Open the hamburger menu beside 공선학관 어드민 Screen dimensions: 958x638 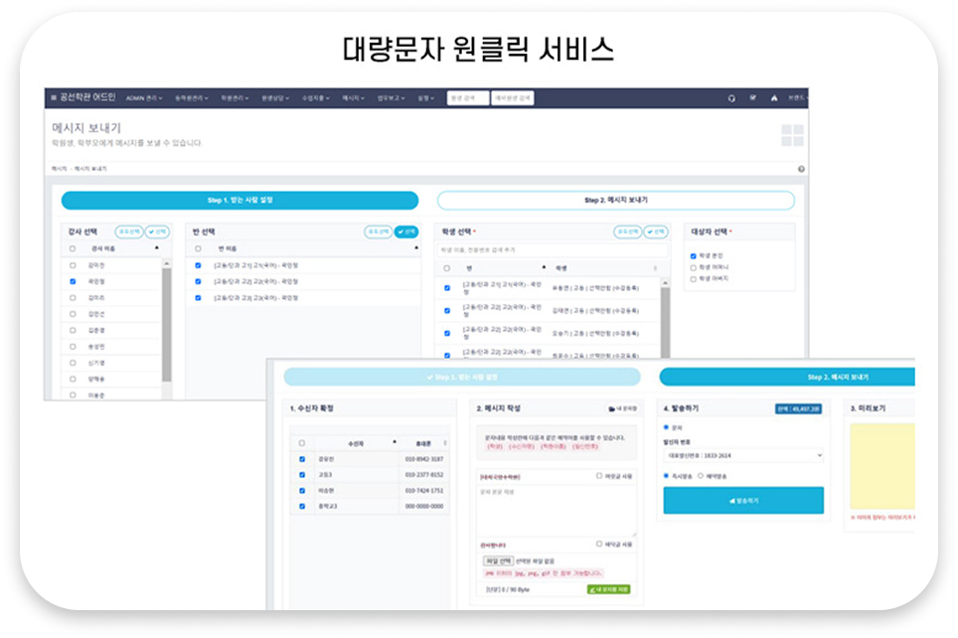(x=54, y=97)
